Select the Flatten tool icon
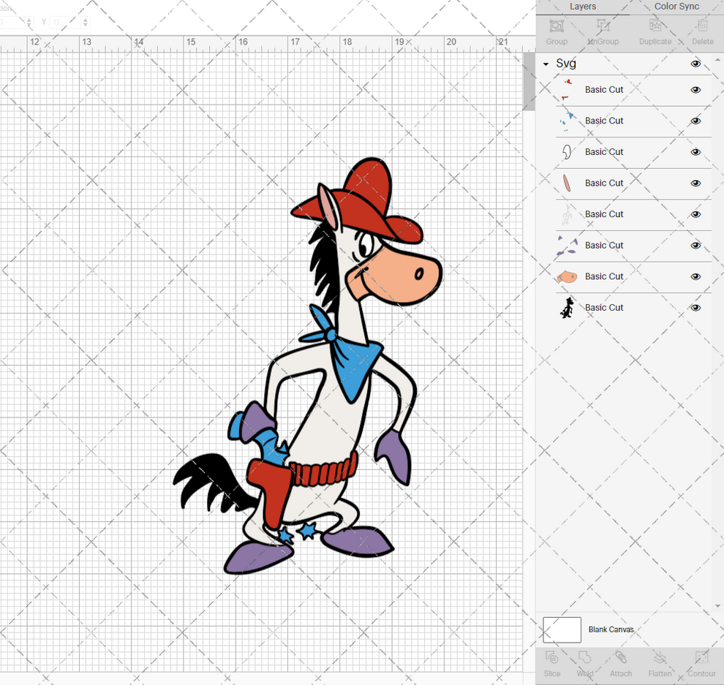Image resolution: width=724 pixels, height=685 pixels. coord(660,664)
